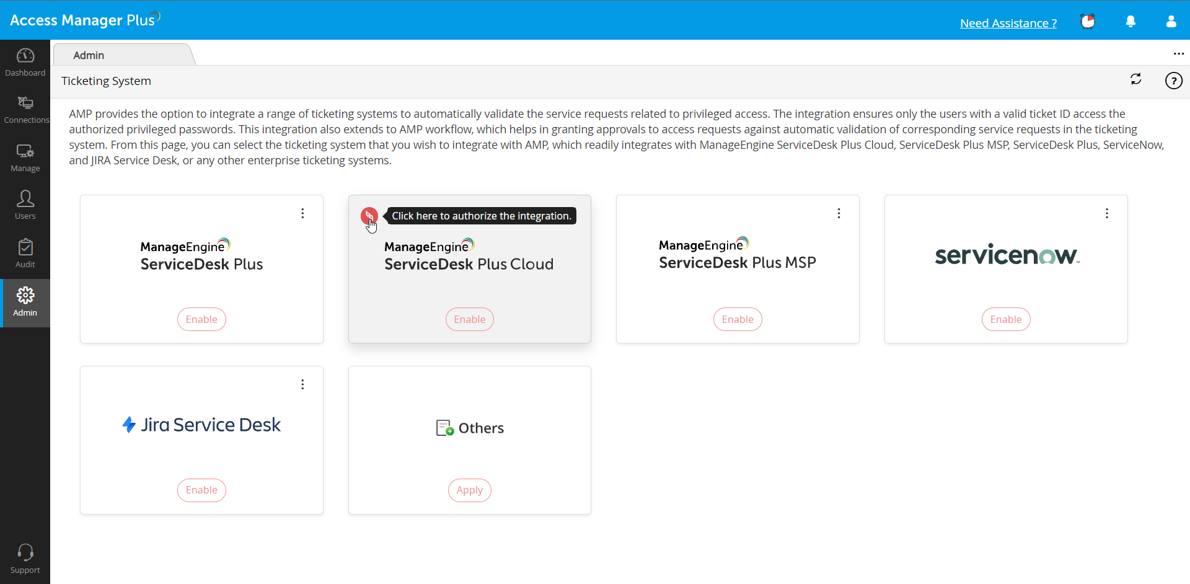Select the ServiceDesk Plus MSP logo
Image resolution: width=1190 pixels, height=584 pixels.
[x=738, y=254]
